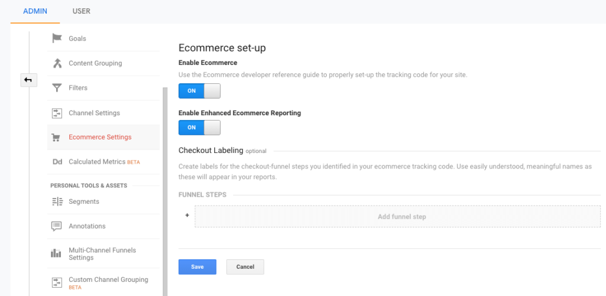Screen dimensions: 606x296
Task: Click the Multi-Channel Funnels bar chart icon
Action: tap(56, 253)
